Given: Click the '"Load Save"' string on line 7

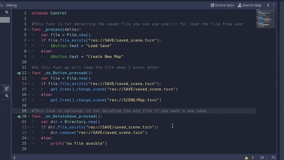Looking at the screenshot, I should coord(99,46).
